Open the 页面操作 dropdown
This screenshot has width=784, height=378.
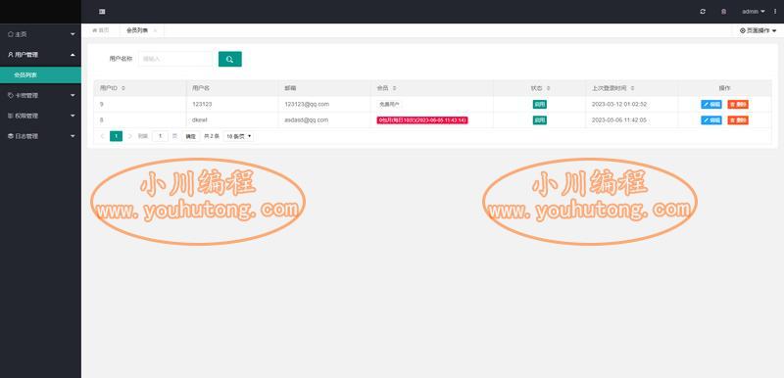coord(758,31)
